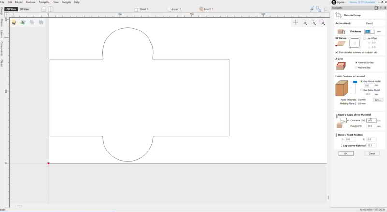Click the XY Datum position selector
Screen dimensions: 387x212
point(355,44)
